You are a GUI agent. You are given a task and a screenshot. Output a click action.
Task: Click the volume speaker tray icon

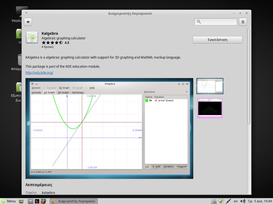click(x=243, y=201)
